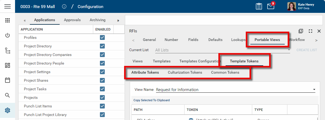Open the hamburger main menu

(x=8, y=6)
